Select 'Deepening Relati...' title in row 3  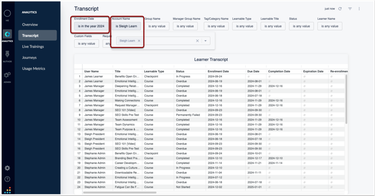click(127, 86)
